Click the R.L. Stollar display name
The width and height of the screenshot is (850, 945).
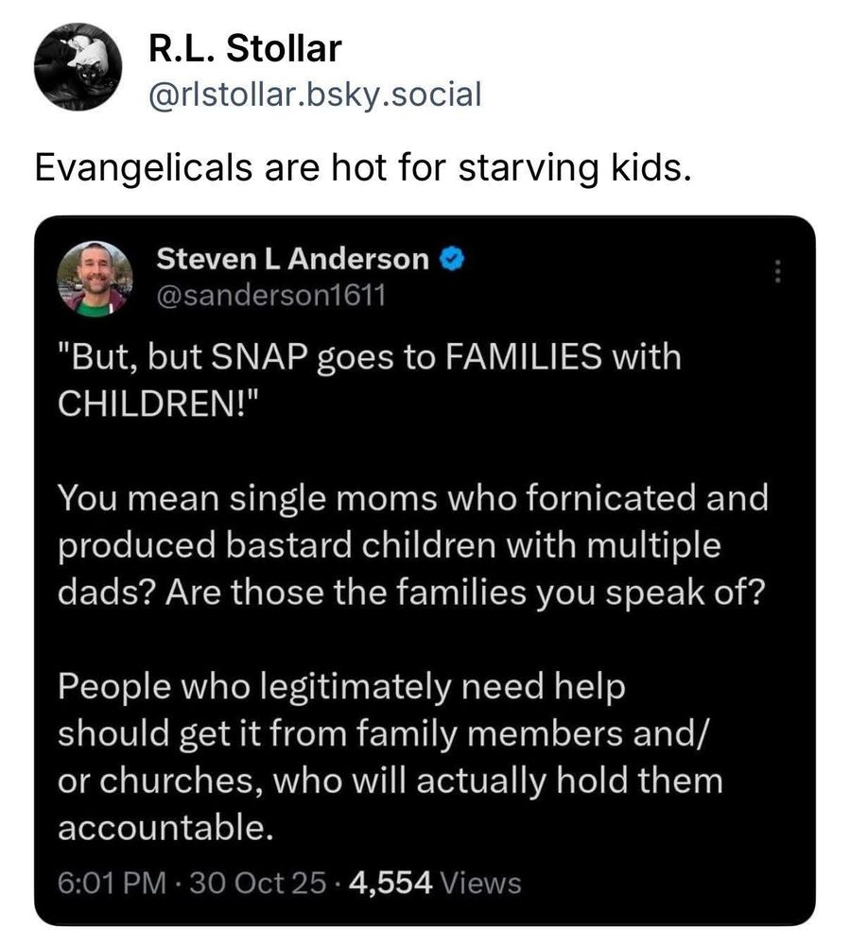click(245, 49)
